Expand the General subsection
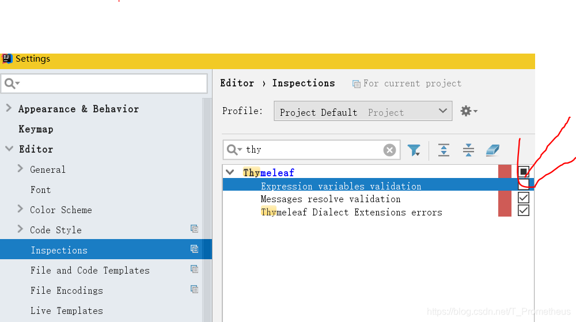 [20, 169]
